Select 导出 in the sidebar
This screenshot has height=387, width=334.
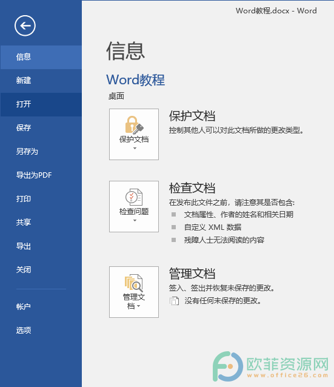[41, 246]
